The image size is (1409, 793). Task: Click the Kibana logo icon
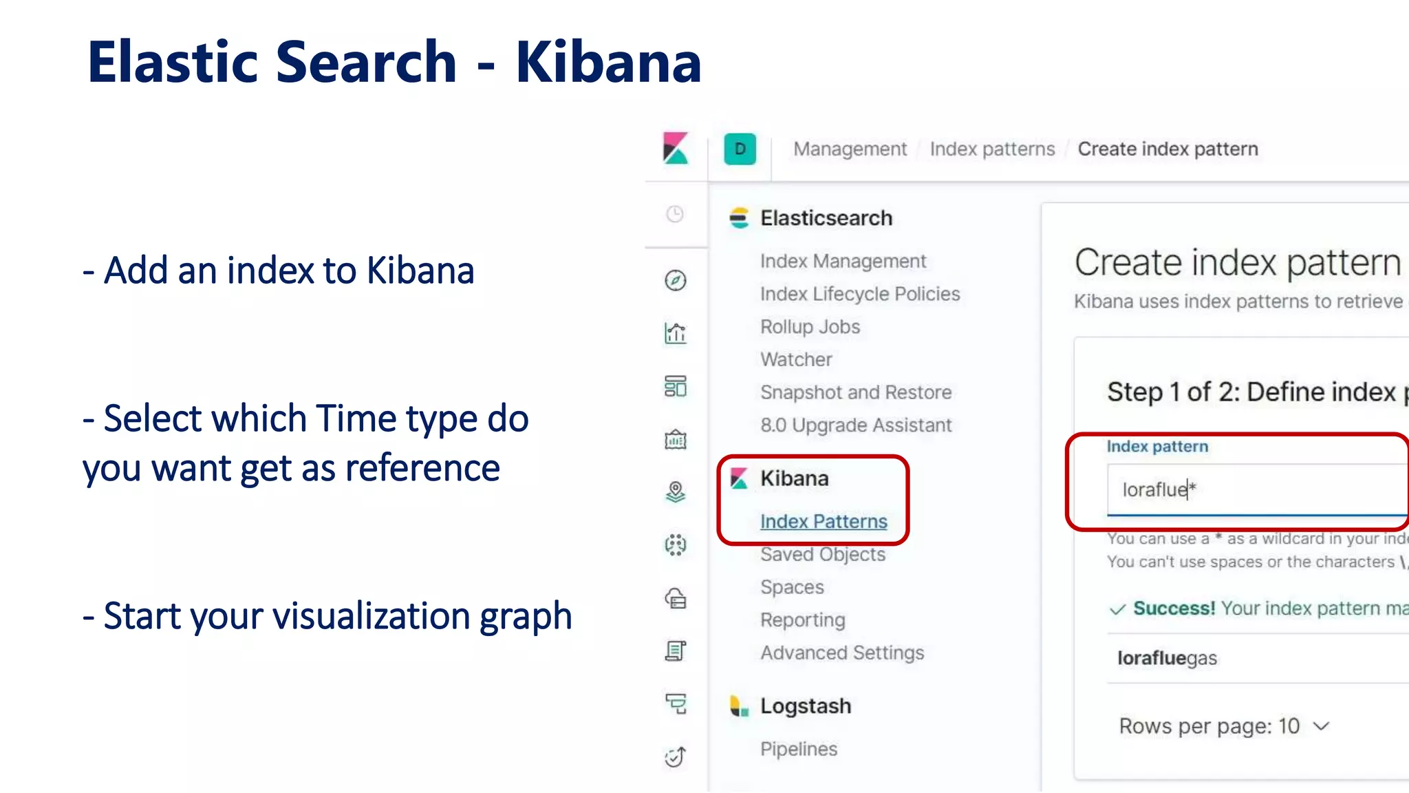(x=676, y=149)
